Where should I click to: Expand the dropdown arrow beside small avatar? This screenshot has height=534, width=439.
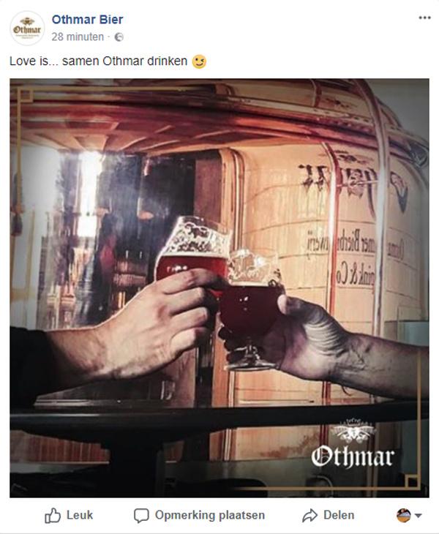click(419, 516)
